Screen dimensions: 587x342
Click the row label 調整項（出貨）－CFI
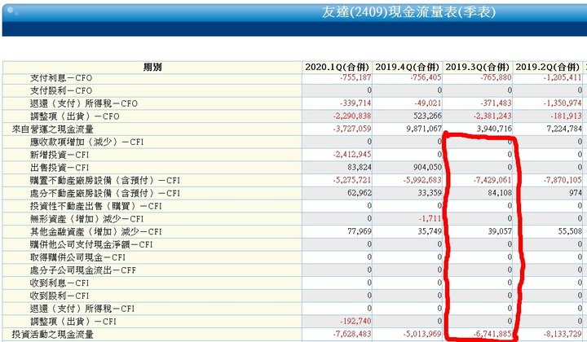(73, 322)
